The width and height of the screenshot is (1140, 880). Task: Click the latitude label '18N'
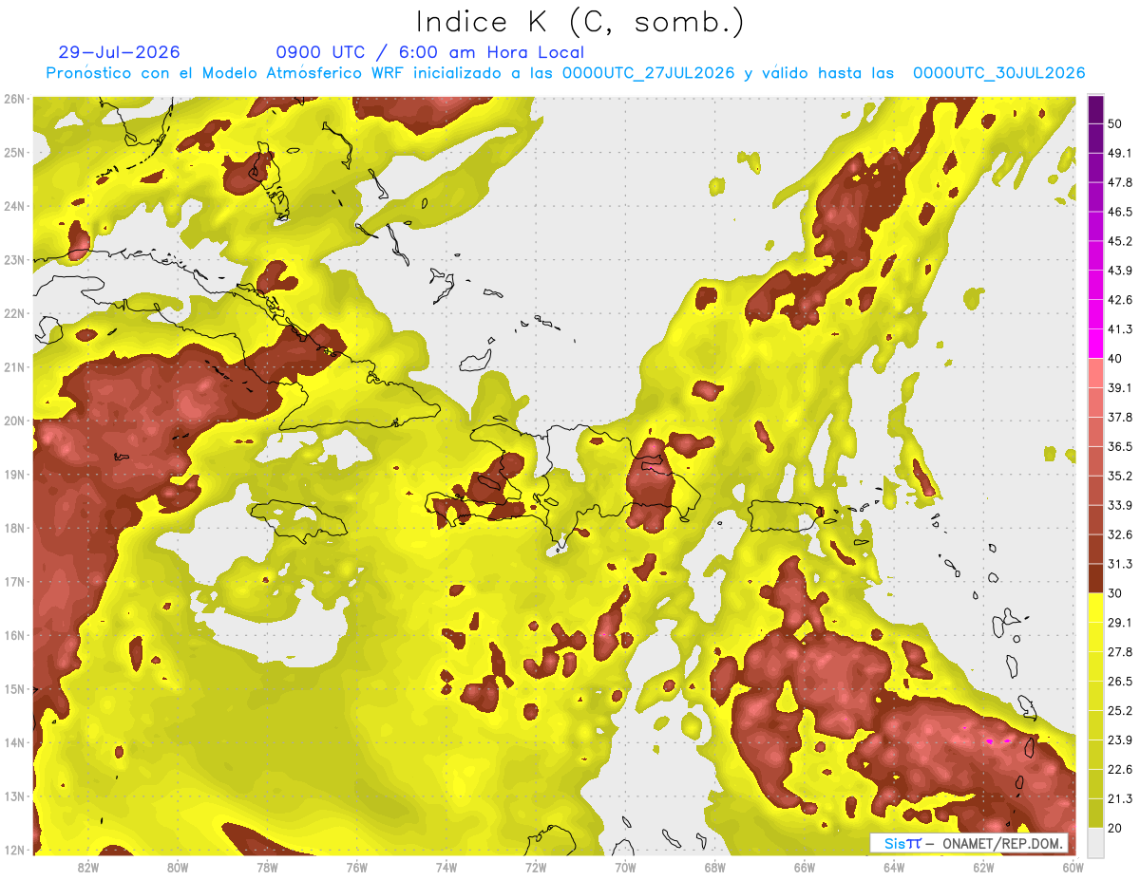[x=14, y=528]
